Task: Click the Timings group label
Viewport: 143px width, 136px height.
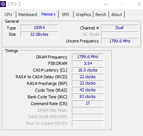Action: click(x=12, y=51)
